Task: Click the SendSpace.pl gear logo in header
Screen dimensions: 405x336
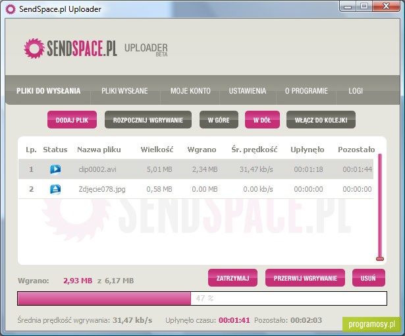Action: (34, 48)
